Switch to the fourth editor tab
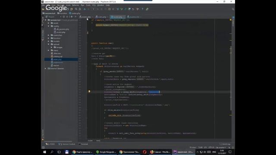276x155 pixels. pyautogui.click(x=134, y=17)
